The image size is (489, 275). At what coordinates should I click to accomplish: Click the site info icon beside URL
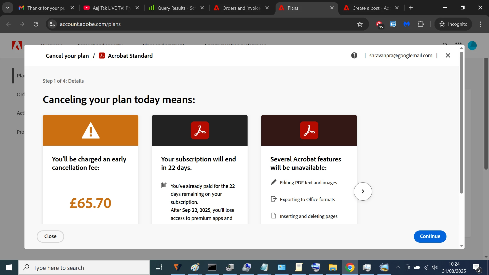tap(52, 24)
